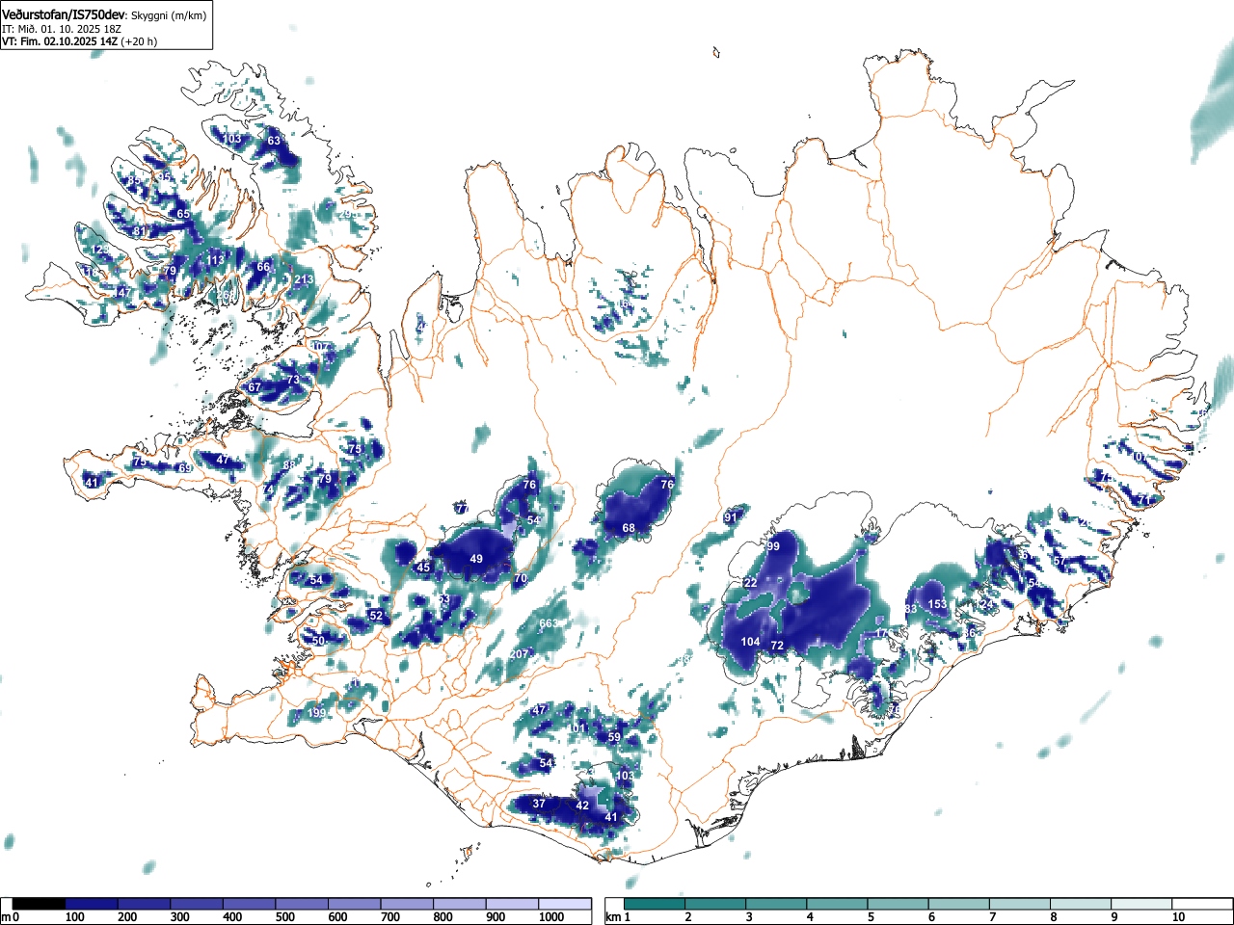Image resolution: width=1234 pixels, height=925 pixels.
Task: Click the 91 visibility value on the map
Action: coord(730,517)
